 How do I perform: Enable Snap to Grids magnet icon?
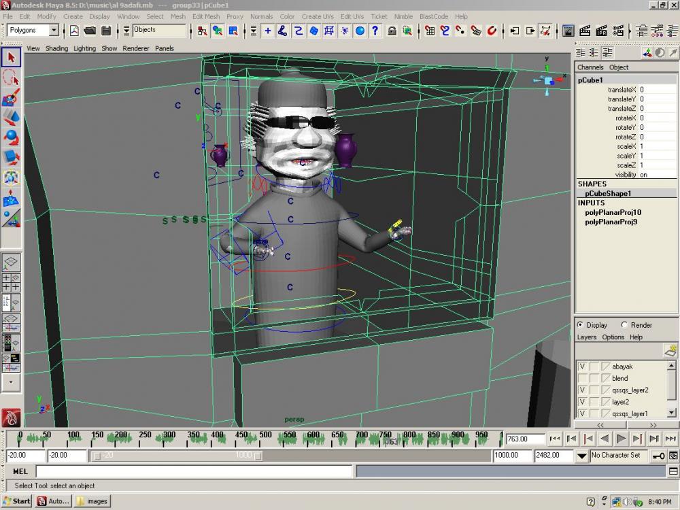(430, 31)
